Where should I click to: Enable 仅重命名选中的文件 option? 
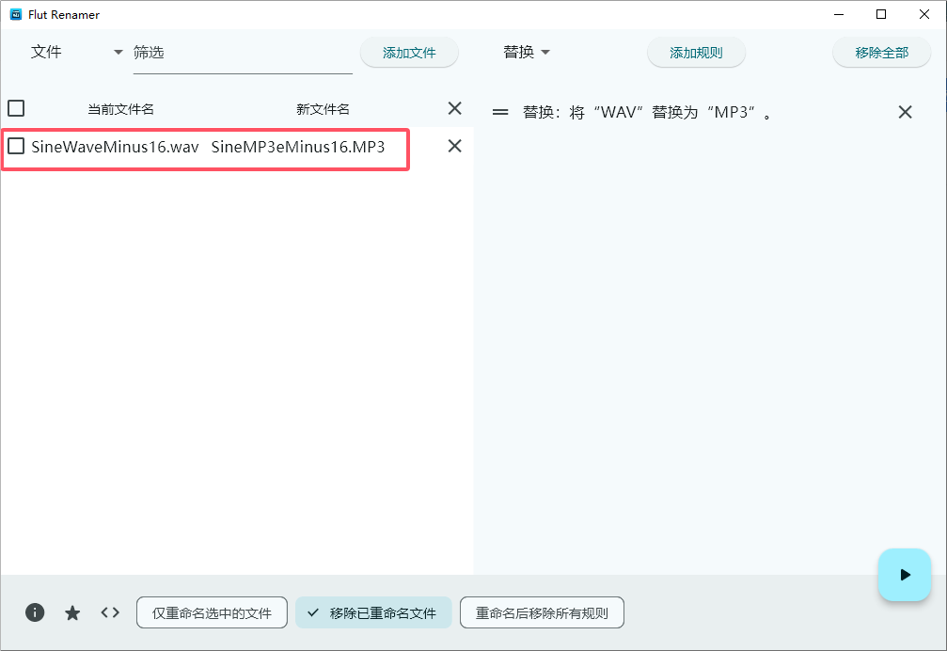212,612
